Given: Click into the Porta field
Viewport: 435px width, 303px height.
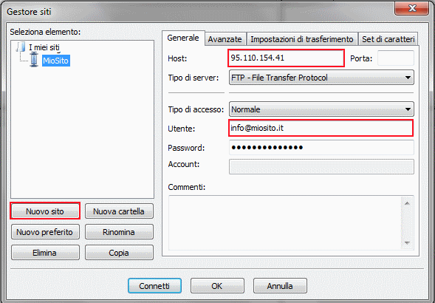Looking at the screenshot, I should pyautogui.click(x=396, y=58).
